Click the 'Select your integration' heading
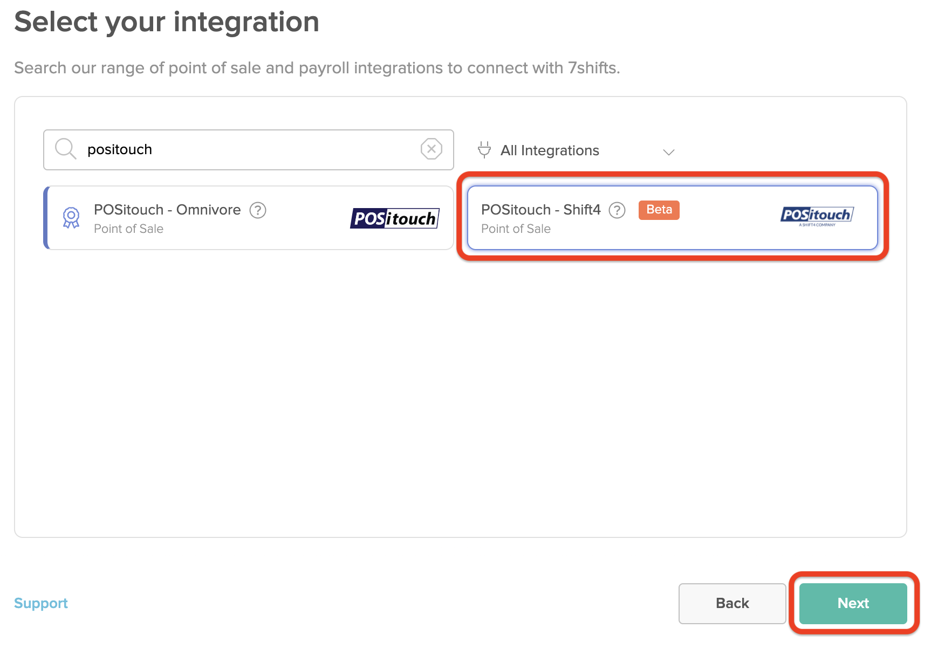931x649 pixels. [167, 22]
